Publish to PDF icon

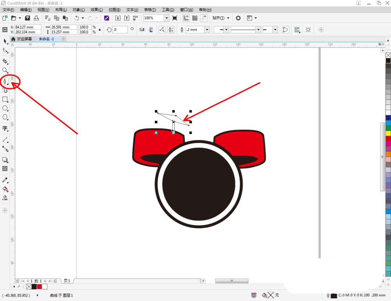coord(135,18)
